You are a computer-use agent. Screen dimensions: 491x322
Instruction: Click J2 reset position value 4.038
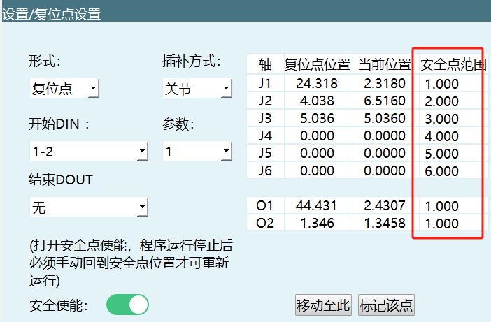317,101
